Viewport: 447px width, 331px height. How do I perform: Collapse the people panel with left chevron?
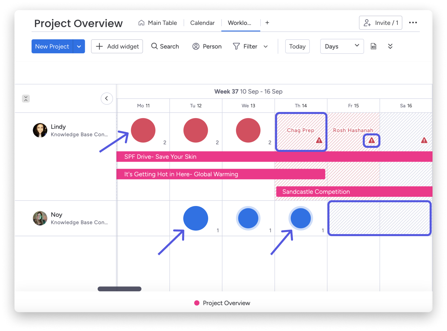point(107,98)
